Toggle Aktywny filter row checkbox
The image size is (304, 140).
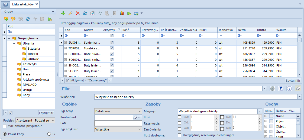tap(112, 36)
